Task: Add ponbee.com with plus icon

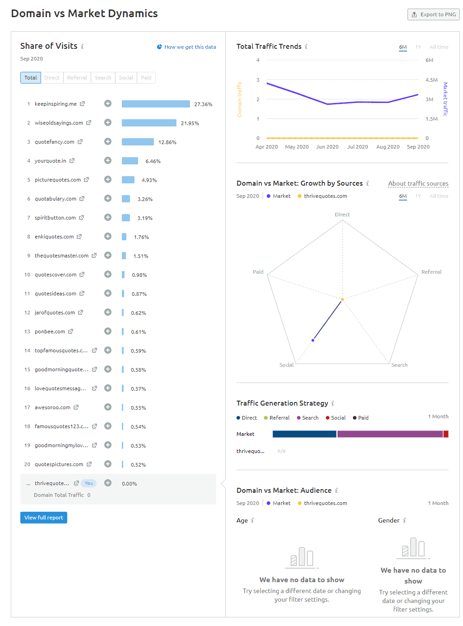Action: (108, 331)
